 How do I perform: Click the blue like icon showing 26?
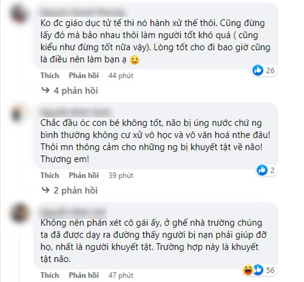coord(258,70)
